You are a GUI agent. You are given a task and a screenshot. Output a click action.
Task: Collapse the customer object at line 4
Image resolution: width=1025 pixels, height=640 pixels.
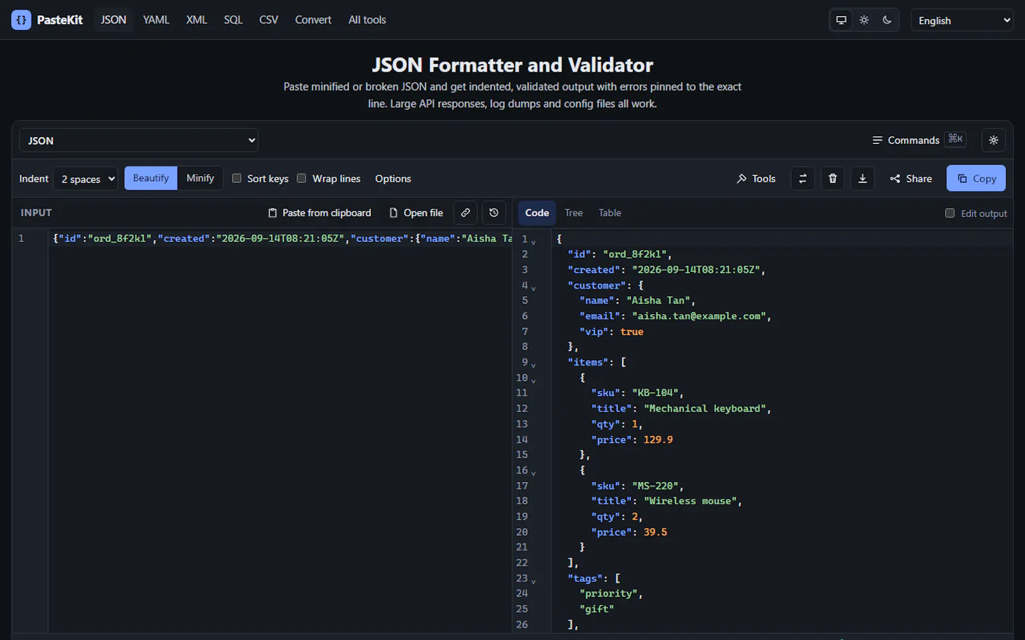point(533,289)
